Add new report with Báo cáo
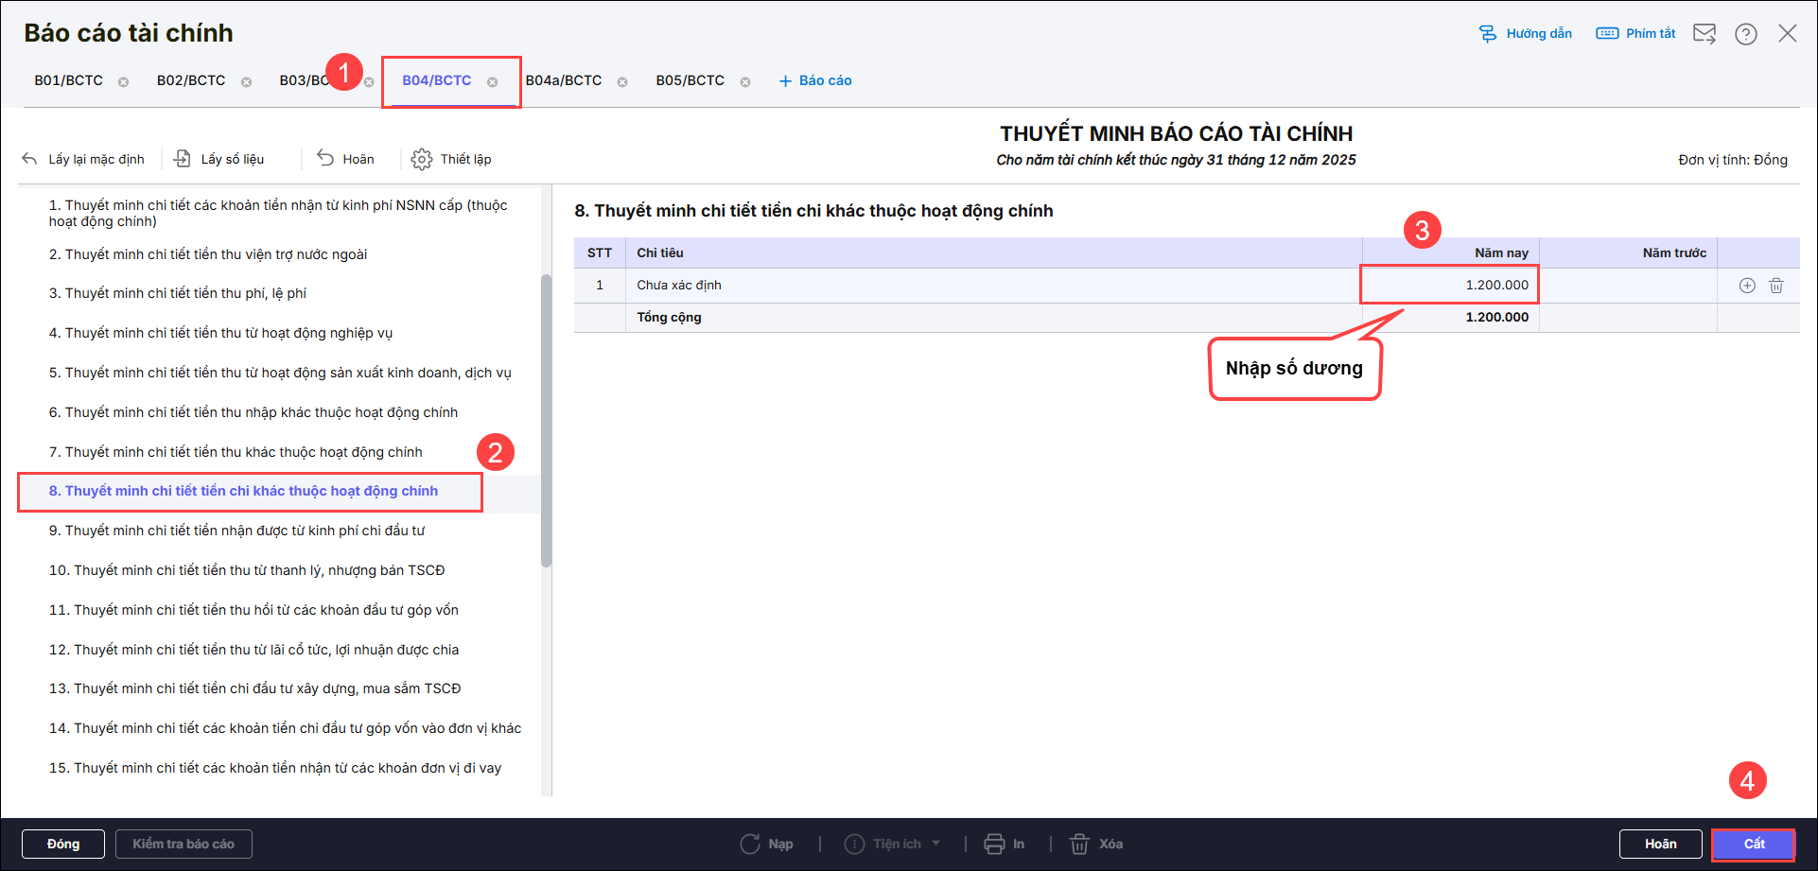This screenshot has height=871, width=1818. point(815,80)
